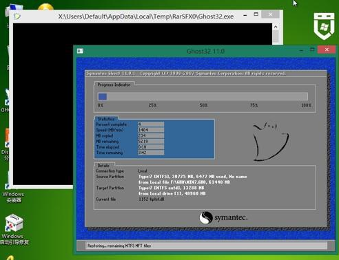Click the 'Restoring... remaining NTFS MFT files' status bar
The height and width of the screenshot is (260, 339).
[x=206, y=246]
